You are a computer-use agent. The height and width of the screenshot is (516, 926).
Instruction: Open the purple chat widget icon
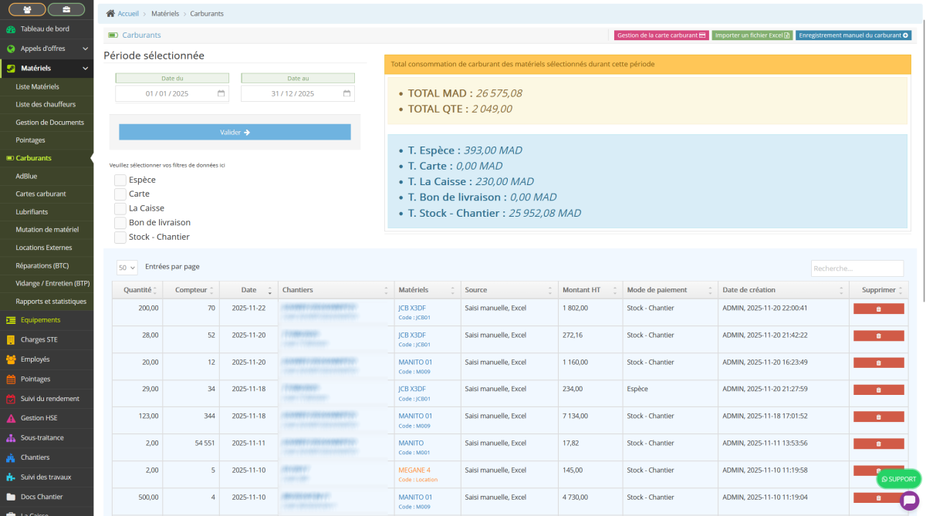tap(909, 501)
